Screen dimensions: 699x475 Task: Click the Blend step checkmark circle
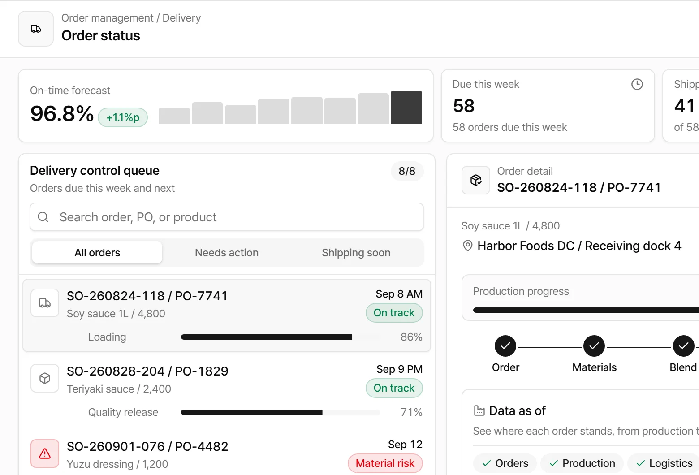[683, 346]
